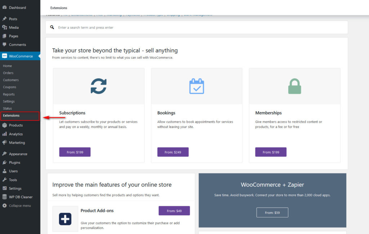Click the extensions search field
The width and height of the screenshot is (369, 234).
pyautogui.click(x=196, y=27)
